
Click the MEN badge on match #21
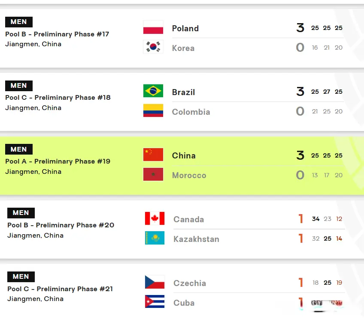21,277
